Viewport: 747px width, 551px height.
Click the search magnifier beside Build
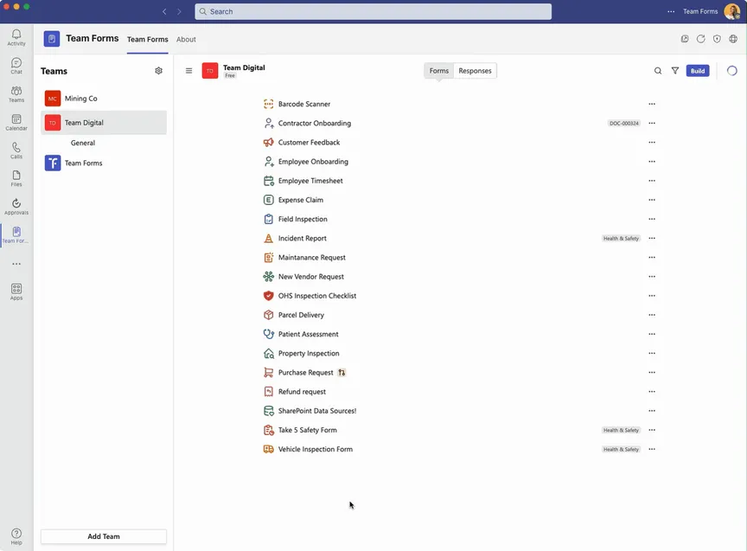tap(658, 71)
